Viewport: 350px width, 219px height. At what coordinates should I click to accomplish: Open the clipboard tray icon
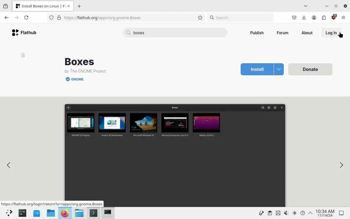pyautogui.click(x=270, y=213)
